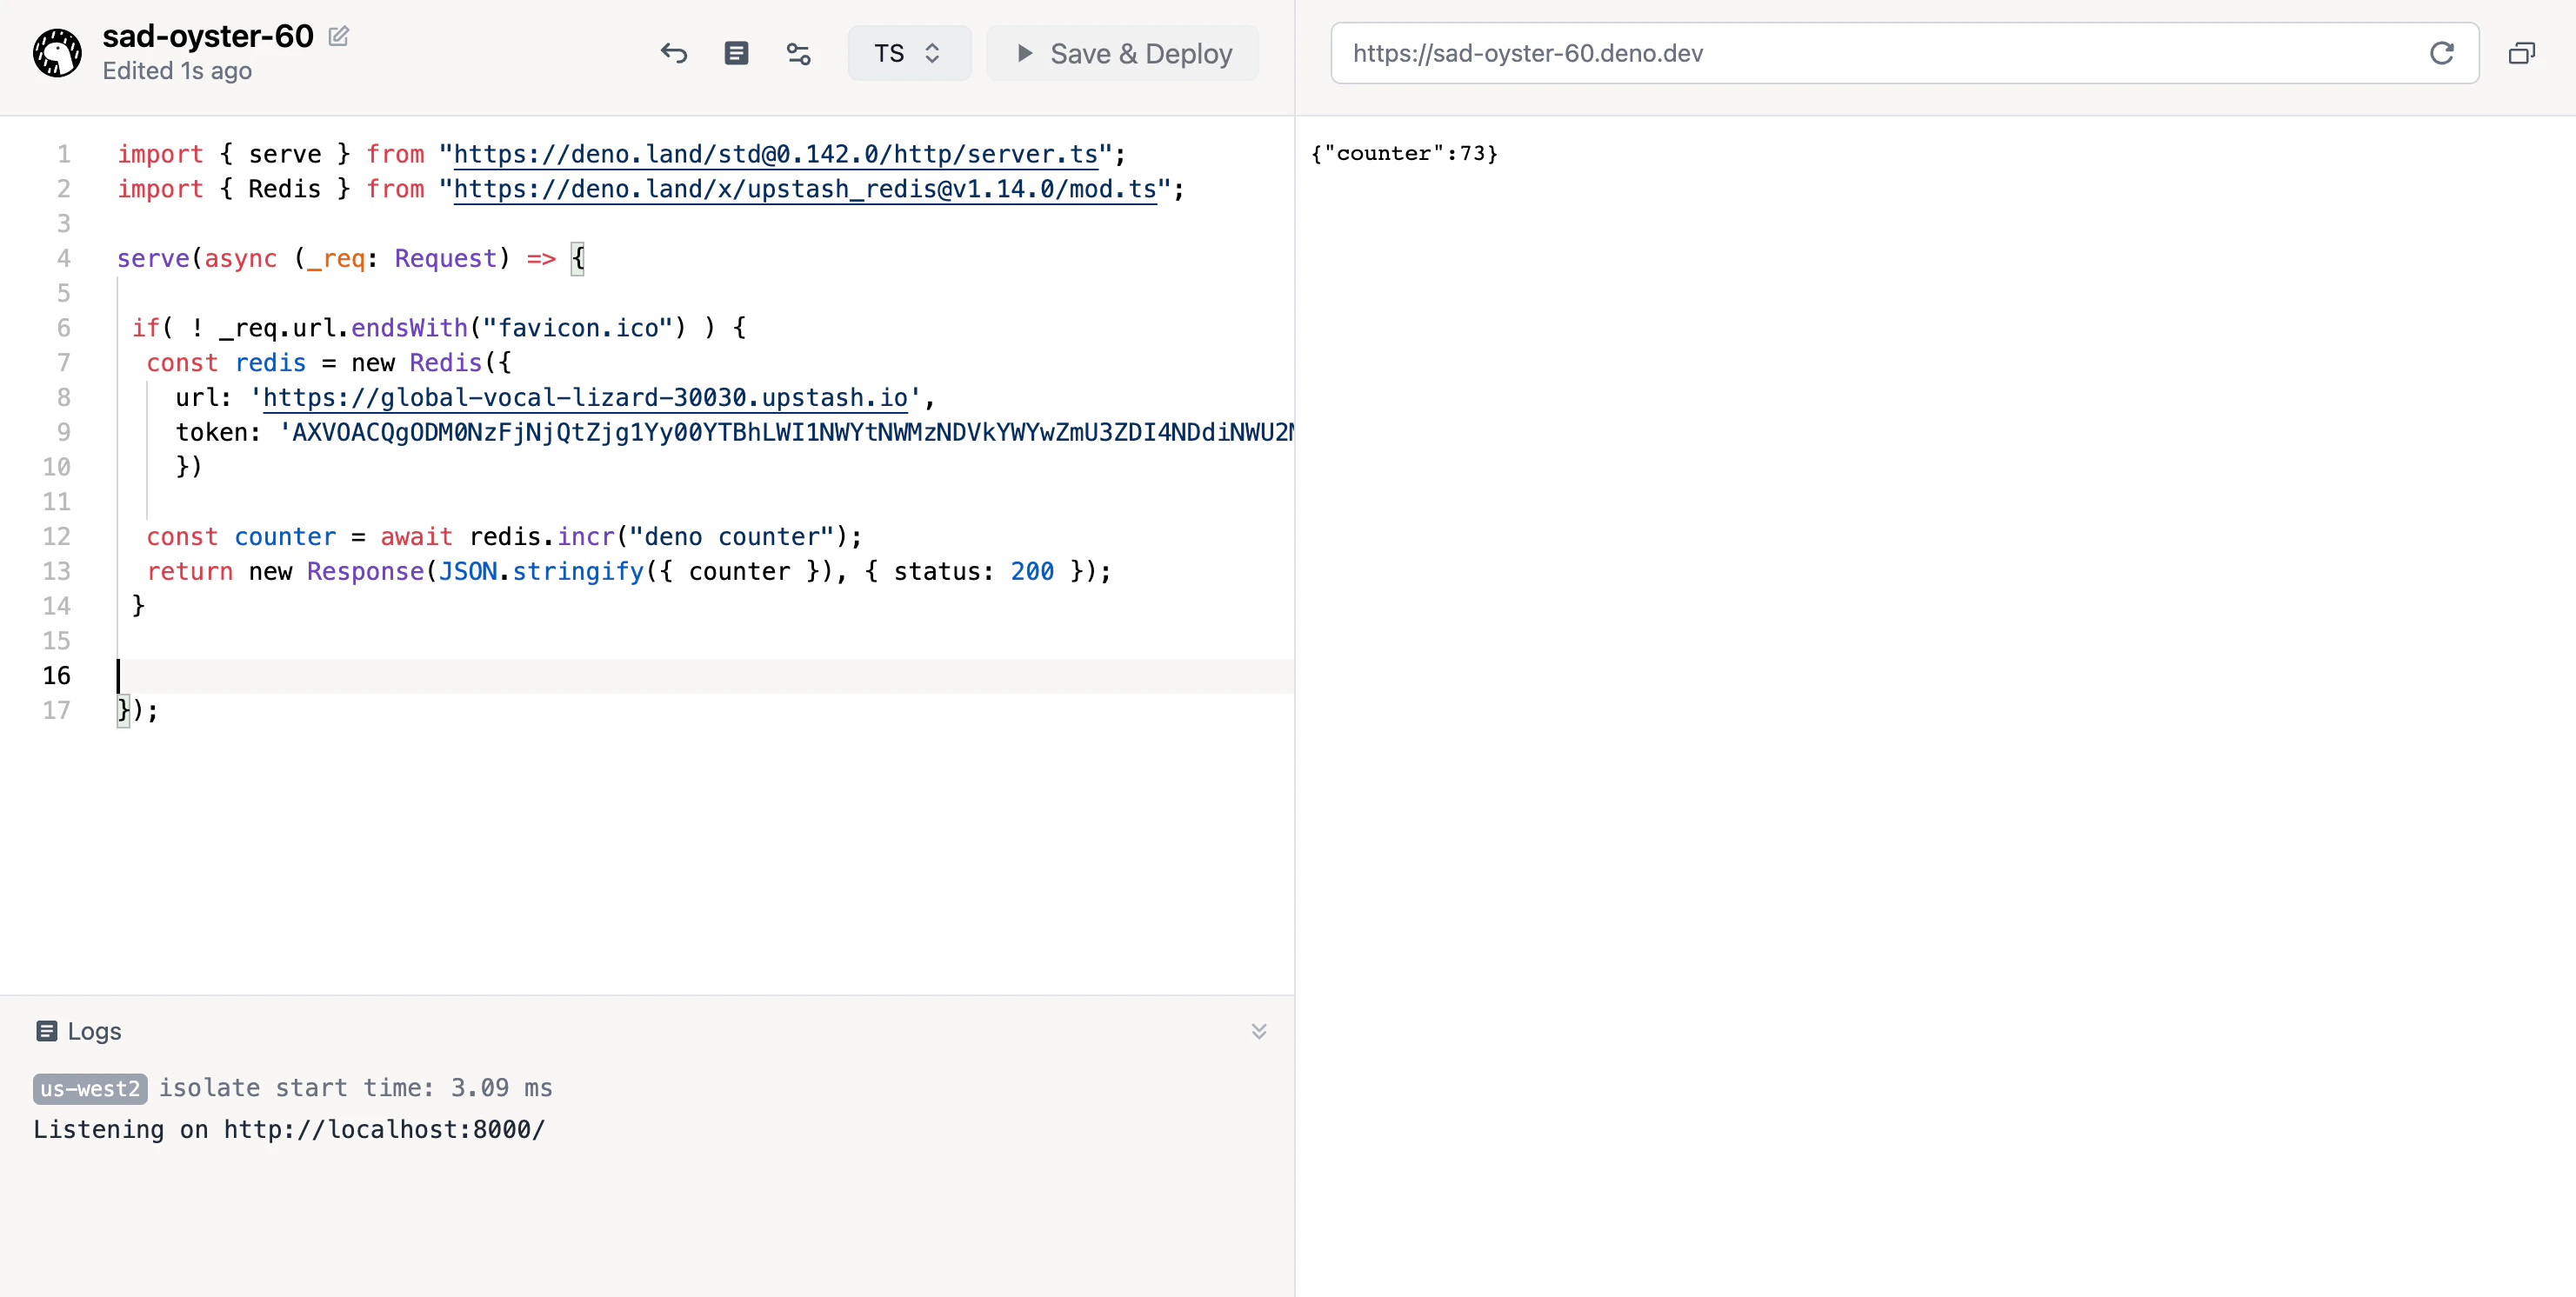The width and height of the screenshot is (2576, 1297).
Task: Reload the preview with refresh icon
Action: (2441, 53)
